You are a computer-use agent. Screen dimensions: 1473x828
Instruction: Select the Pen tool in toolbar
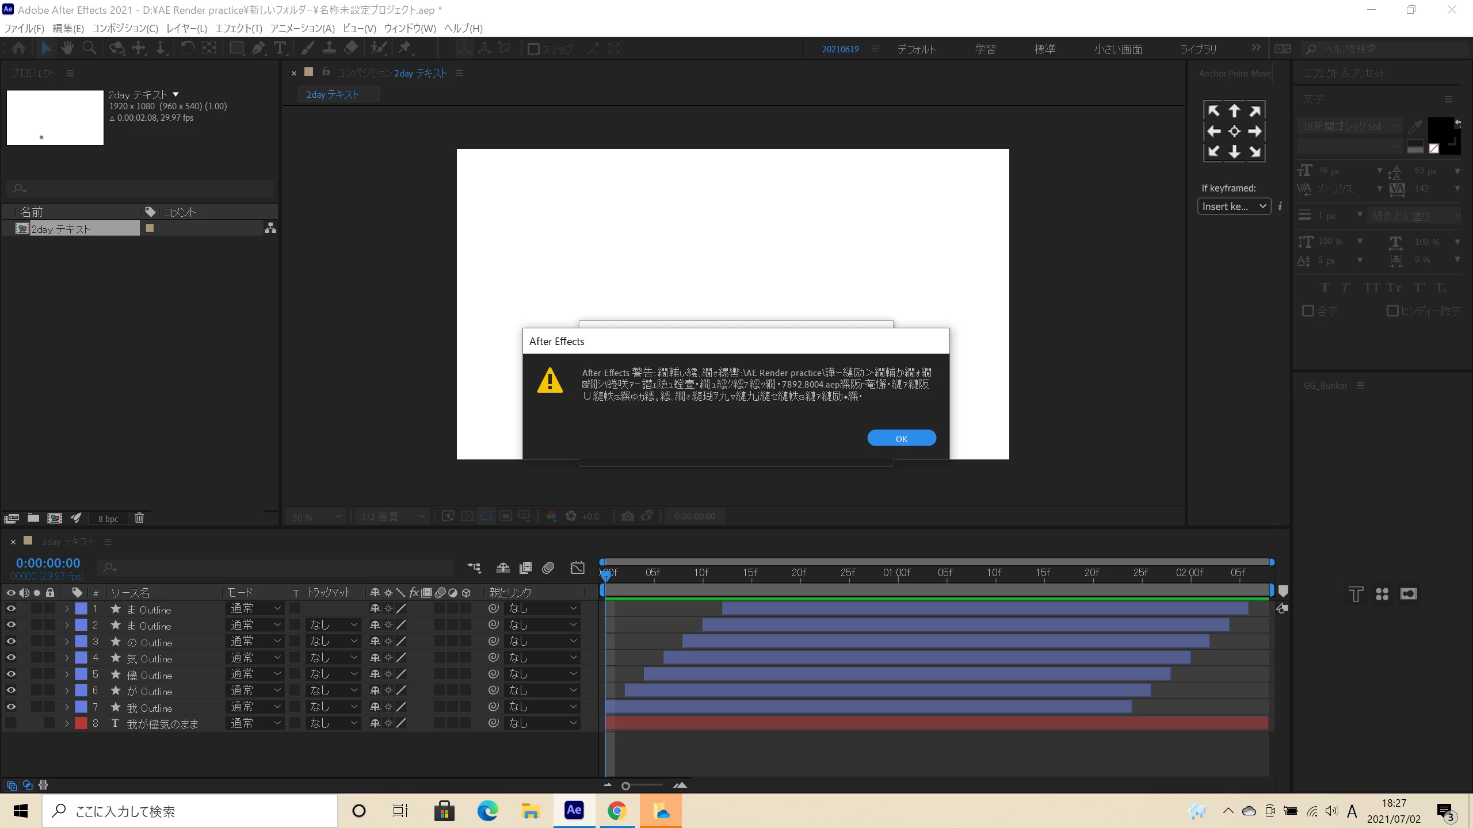258,48
